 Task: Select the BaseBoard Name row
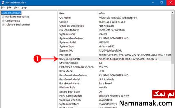115,84
